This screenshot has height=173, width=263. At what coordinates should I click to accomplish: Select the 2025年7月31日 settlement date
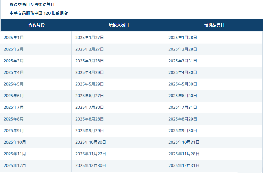tap(183, 107)
